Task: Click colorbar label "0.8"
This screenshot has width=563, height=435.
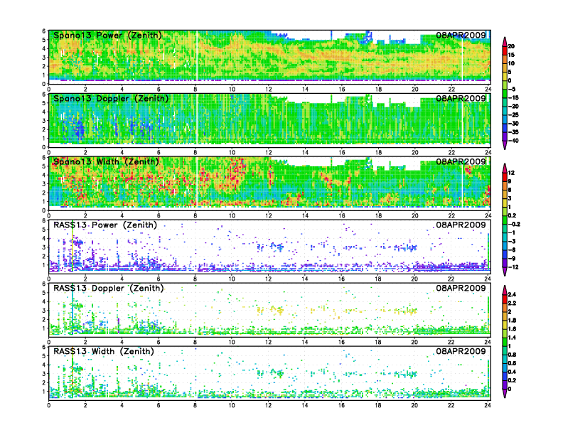Action: (x=512, y=355)
